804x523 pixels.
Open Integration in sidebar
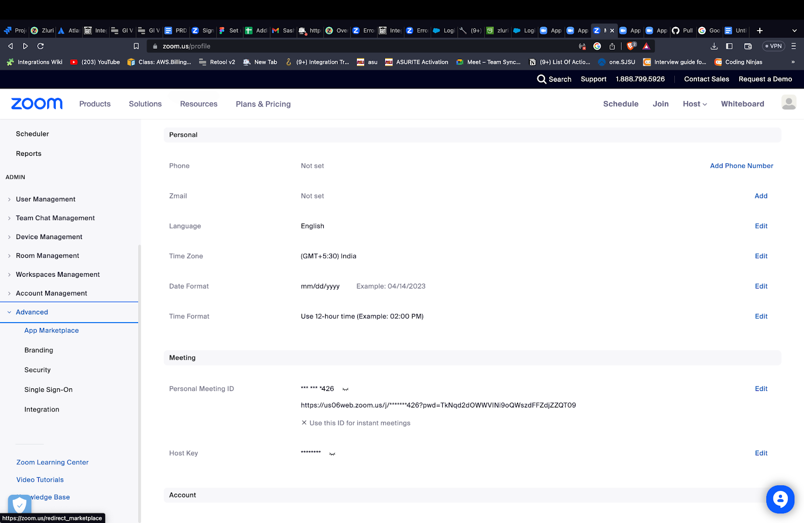[x=42, y=409]
